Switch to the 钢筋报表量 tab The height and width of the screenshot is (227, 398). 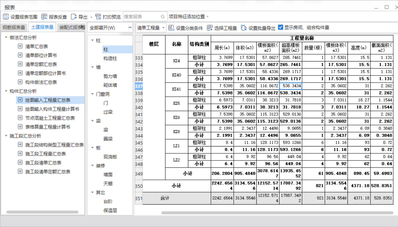(14, 27)
